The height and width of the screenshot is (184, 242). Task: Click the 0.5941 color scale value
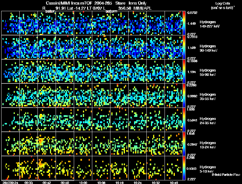point(192,120)
